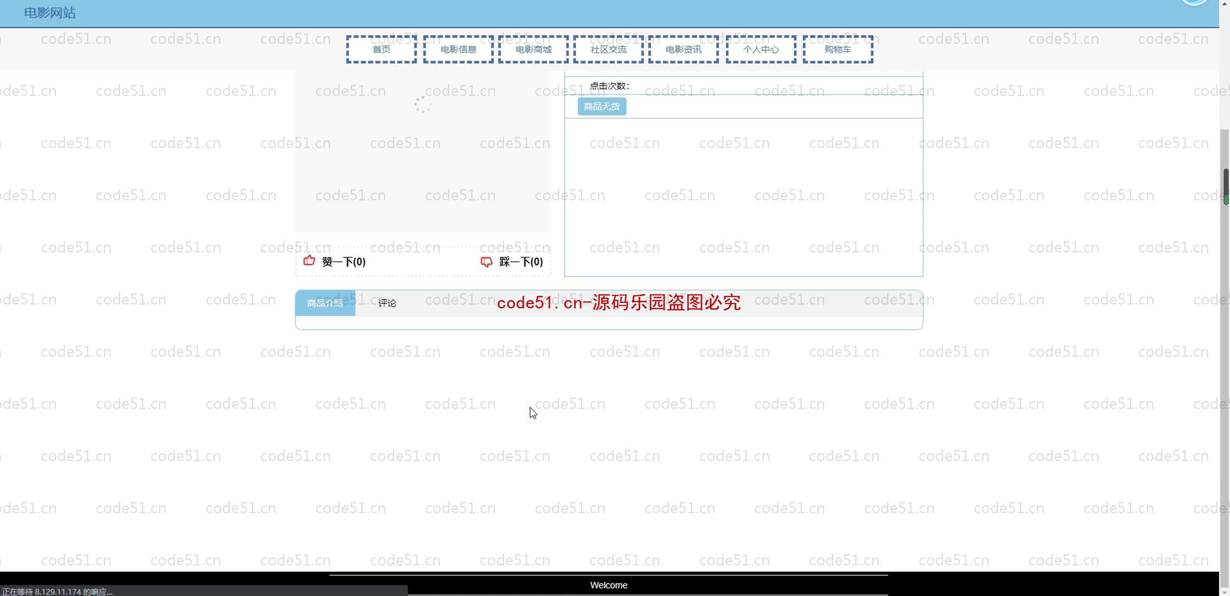The height and width of the screenshot is (596, 1230).
Task: Click the scrollbar down arrow
Action: 1225,592
